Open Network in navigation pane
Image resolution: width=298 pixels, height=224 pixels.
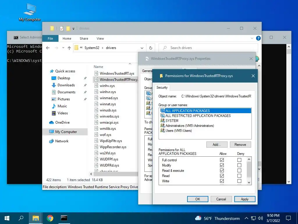[x=62, y=141]
